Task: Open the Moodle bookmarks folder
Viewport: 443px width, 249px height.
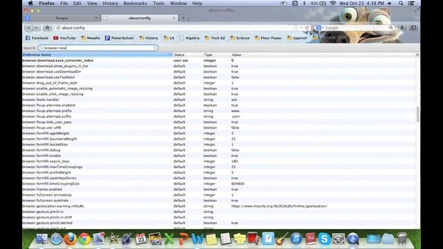Action: pyautogui.click(x=91, y=38)
